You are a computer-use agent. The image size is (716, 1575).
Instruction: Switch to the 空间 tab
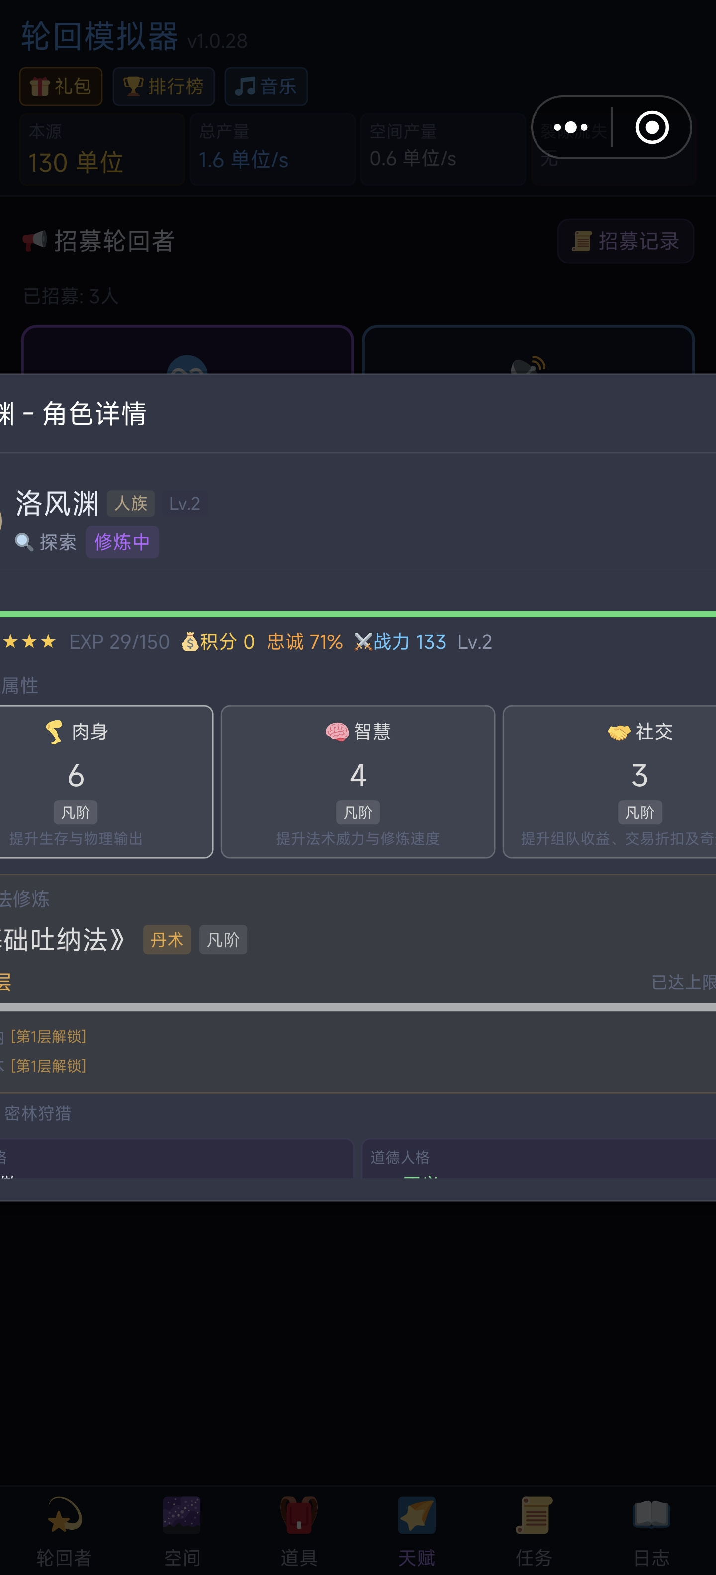181,1531
